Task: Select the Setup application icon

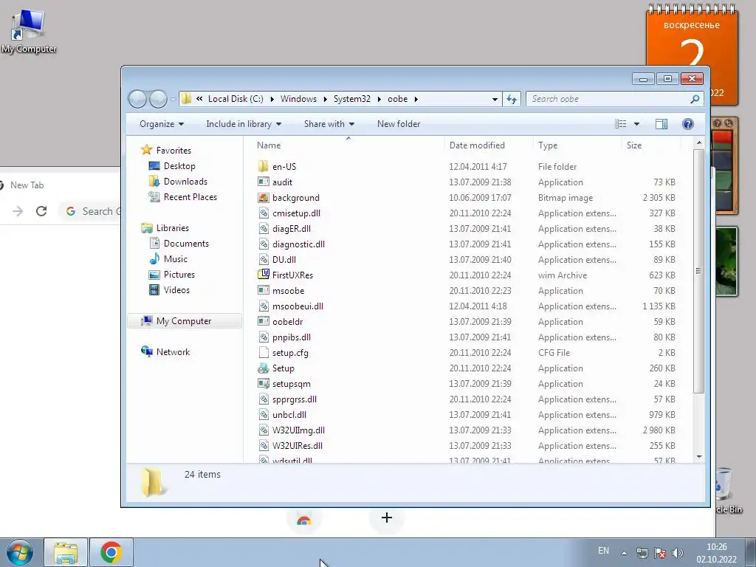Action: pyautogui.click(x=264, y=368)
